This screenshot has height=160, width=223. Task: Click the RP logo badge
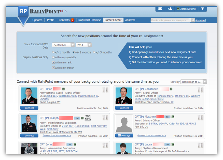pos(23,11)
